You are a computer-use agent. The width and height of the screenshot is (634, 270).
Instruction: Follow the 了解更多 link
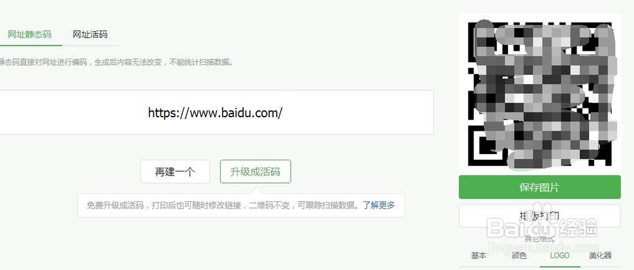tap(378, 205)
